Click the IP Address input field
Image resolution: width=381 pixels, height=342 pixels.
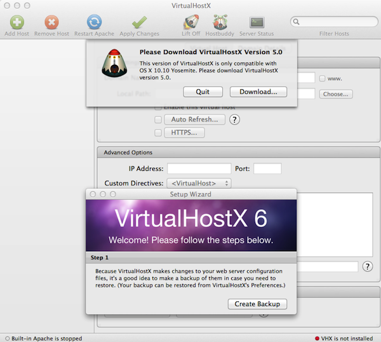199,168
